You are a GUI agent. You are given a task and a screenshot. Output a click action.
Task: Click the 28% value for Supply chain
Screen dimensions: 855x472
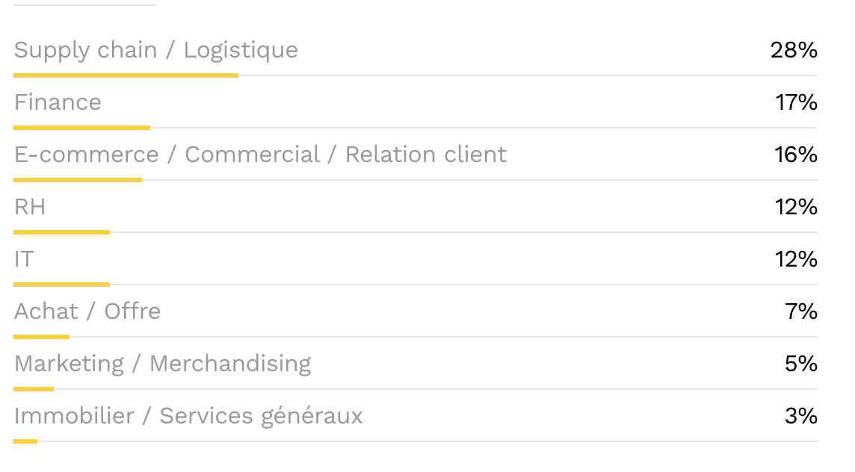pyautogui.click(x=794, y=50)
